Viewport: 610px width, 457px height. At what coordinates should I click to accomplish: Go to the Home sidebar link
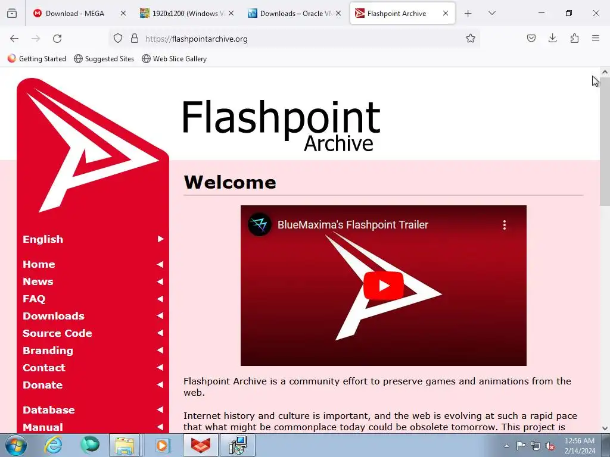93,264
